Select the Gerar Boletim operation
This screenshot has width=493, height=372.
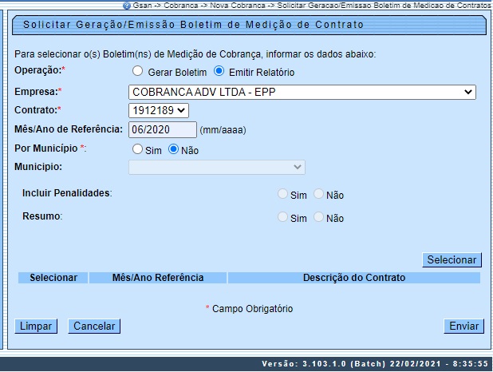pos(138,72)
